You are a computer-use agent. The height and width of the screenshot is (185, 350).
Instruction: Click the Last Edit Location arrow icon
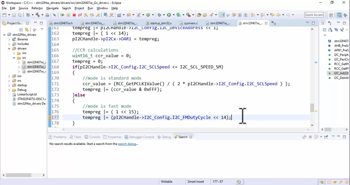pos(272,15)
